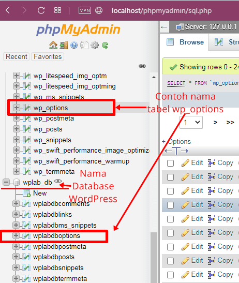The width and height of the screenshot is (239, 283).
Task: Expand the wplabdbcomments tree node
Action: click(16, 203)
